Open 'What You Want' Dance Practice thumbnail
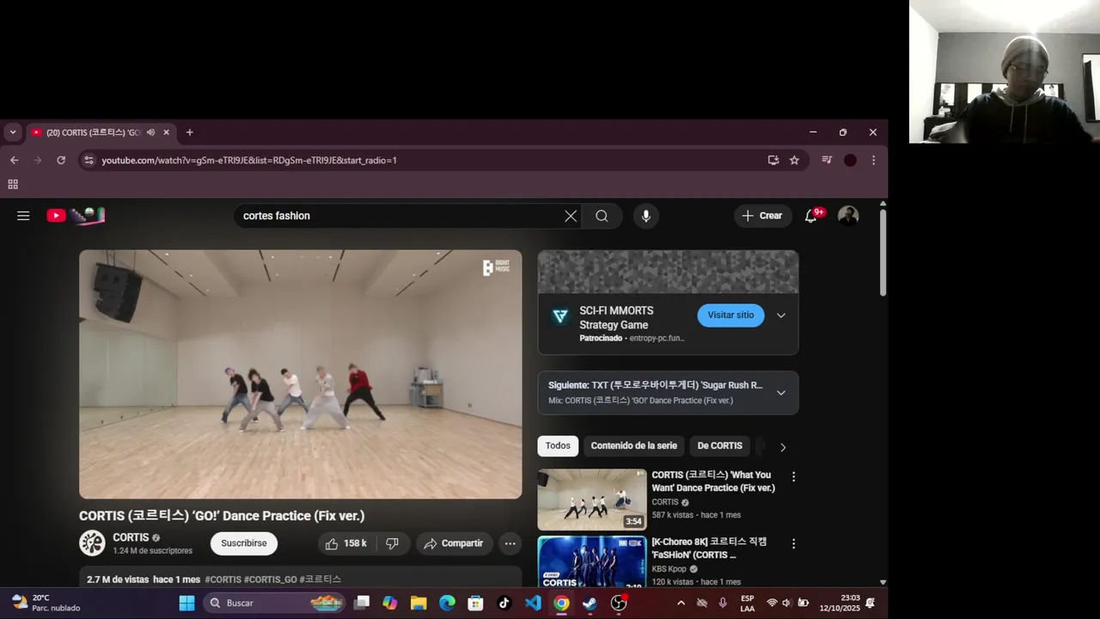Image resolution: width=1100 pixels, height=619 pixels. (x=592, y=499)
